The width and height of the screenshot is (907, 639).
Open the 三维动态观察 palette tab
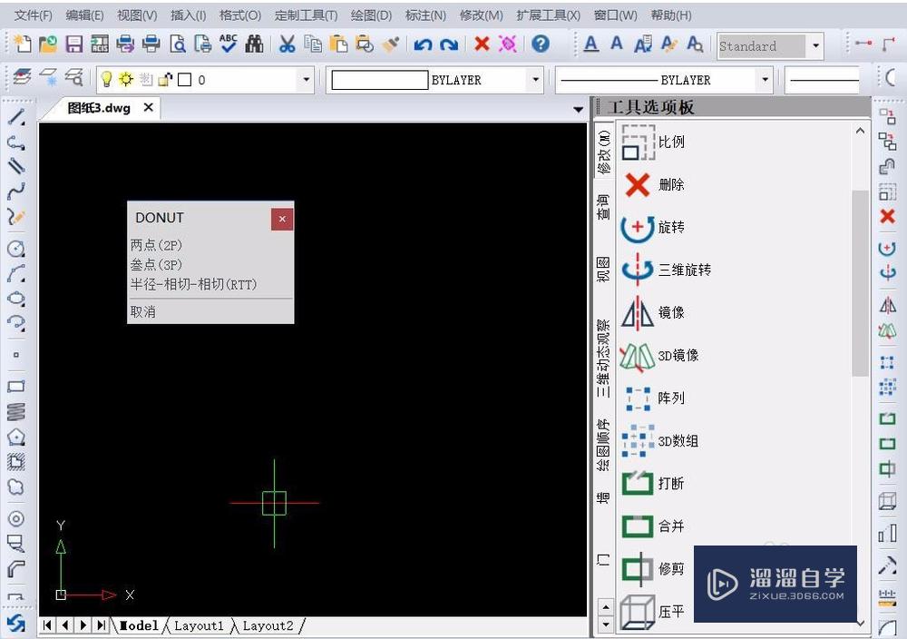pos(603,359)
